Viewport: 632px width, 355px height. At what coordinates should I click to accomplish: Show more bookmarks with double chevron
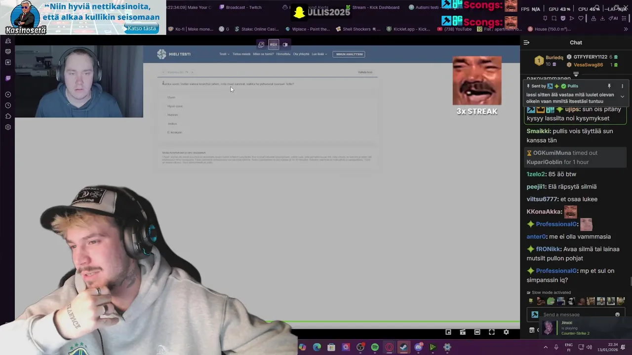tap(626, 29)
